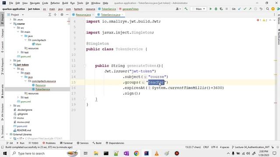Close the TokenService.java tab

pos(122,15)
